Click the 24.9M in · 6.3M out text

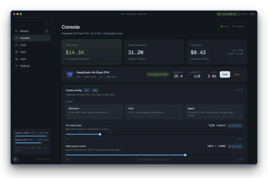pyautogui.click(x=137, y=59)
